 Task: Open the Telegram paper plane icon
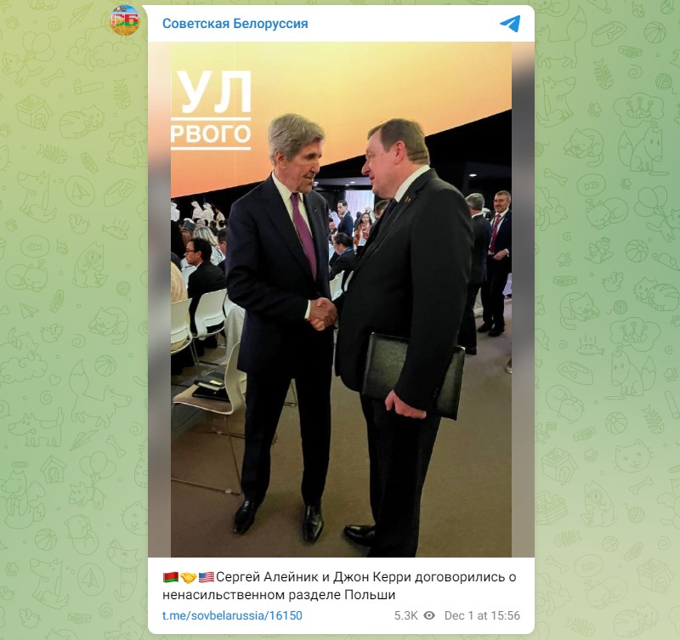[x=510, y=24]
